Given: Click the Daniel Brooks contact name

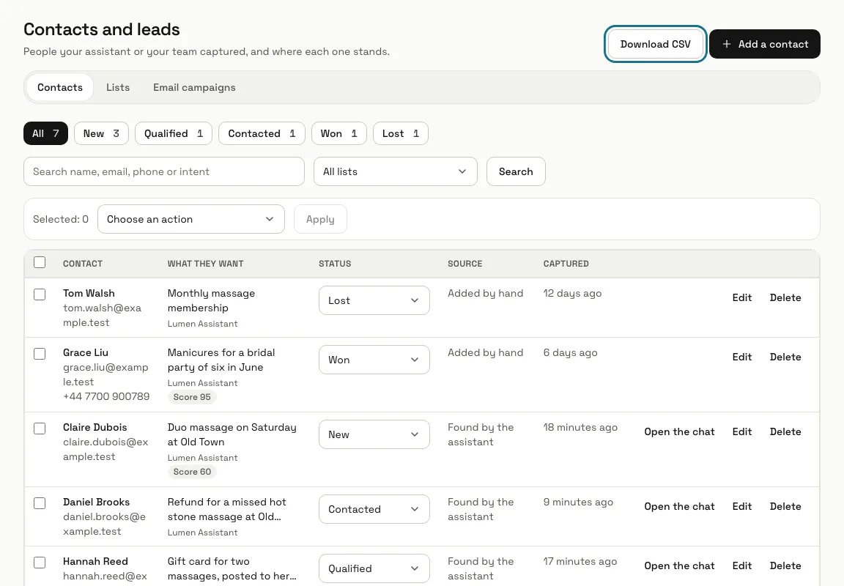Looking at the screenshot, I should tap(97, 502).
